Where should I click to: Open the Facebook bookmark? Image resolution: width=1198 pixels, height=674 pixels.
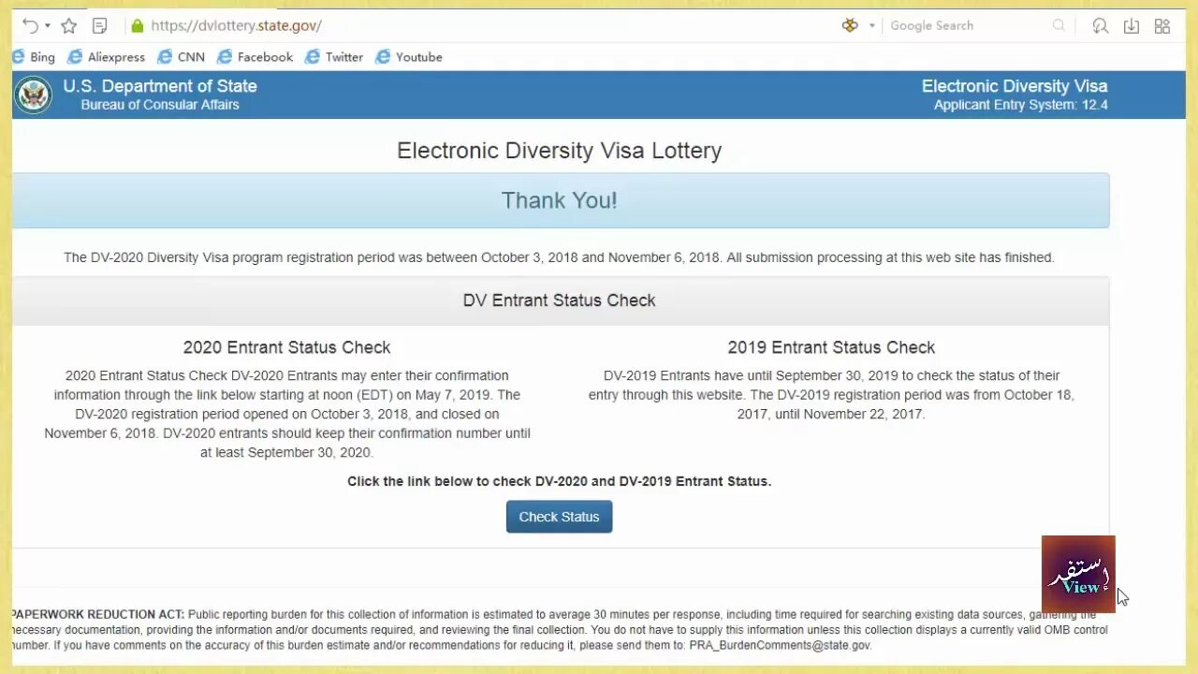click(x=255, y=57)
